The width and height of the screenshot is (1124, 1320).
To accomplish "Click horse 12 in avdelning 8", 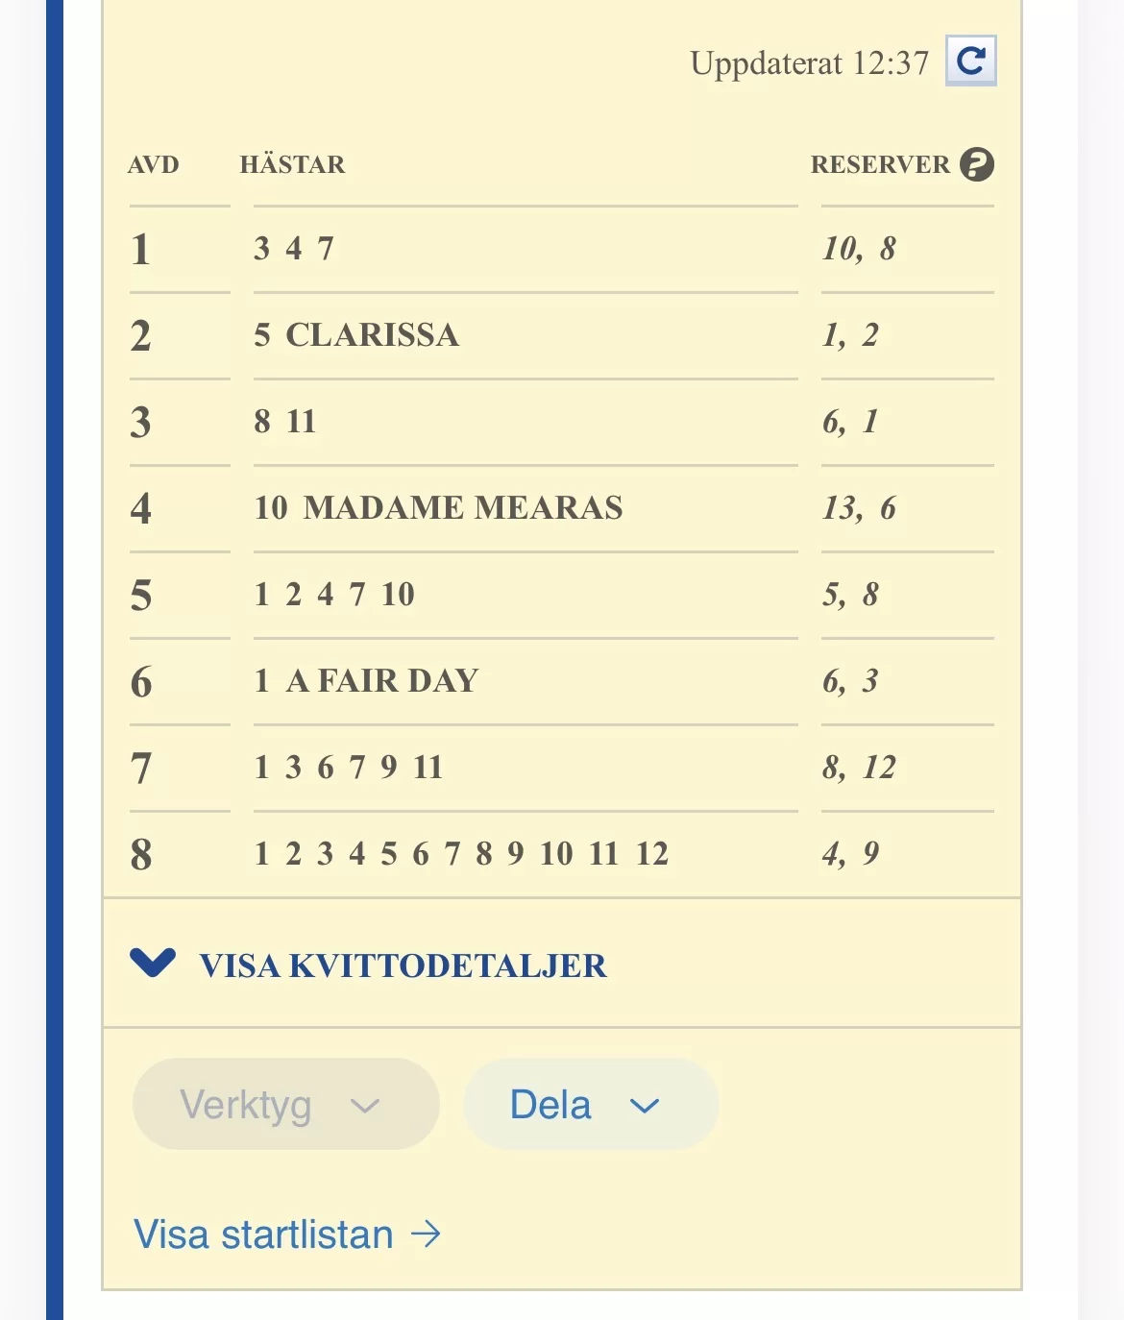I will coord(652,853).
